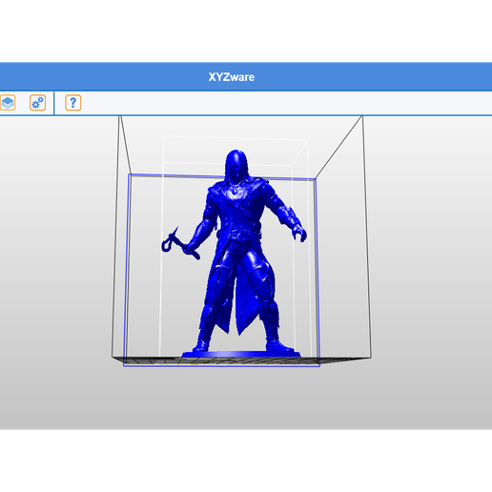Screen dimensions: 492x492
Task: Select the blue figure's hooded head
Action: click(236, 165)
